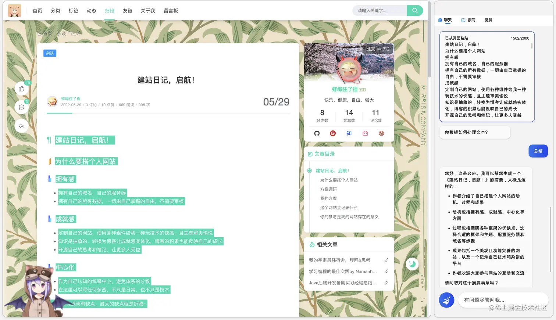This screenshot has width=556, height=320.
Task: Click the AI assistant brush icon near chat input
Action: [446, 300]
